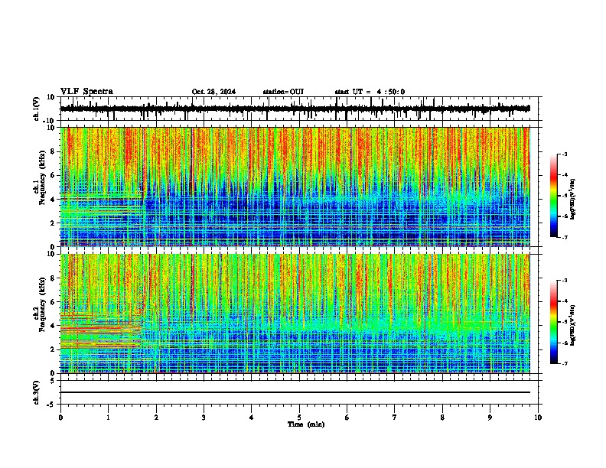Click '-3' on the ch.1 color scale

[564, 154]
